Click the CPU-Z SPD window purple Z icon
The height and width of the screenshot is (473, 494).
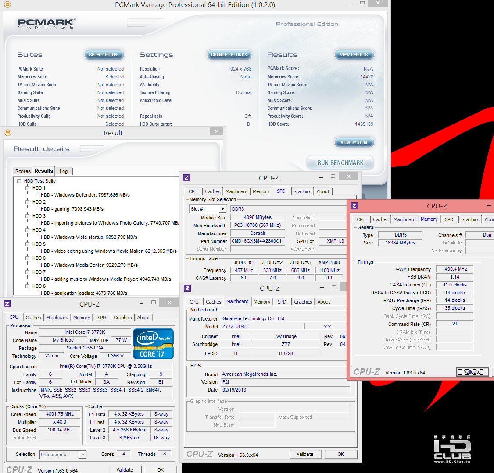(186, 178)
